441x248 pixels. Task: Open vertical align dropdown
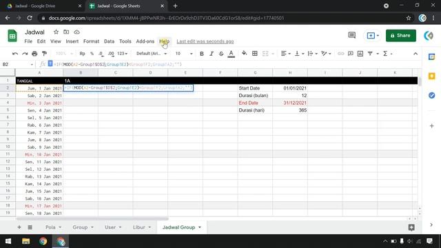pos(298,54)
